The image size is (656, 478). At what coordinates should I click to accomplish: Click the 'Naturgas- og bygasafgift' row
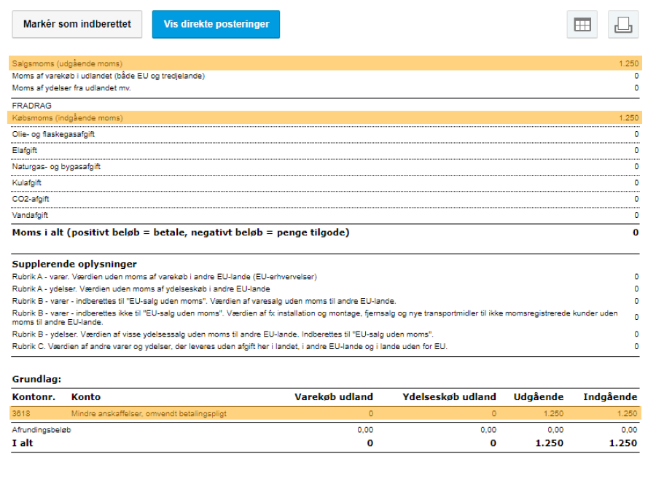[x=56, y=167]
